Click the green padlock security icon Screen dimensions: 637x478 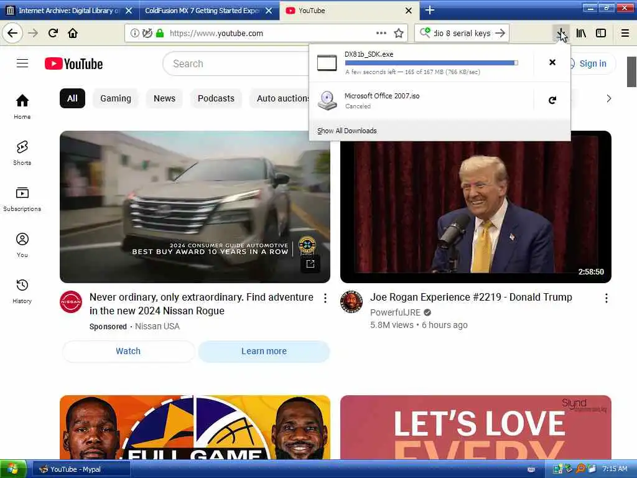160,34
